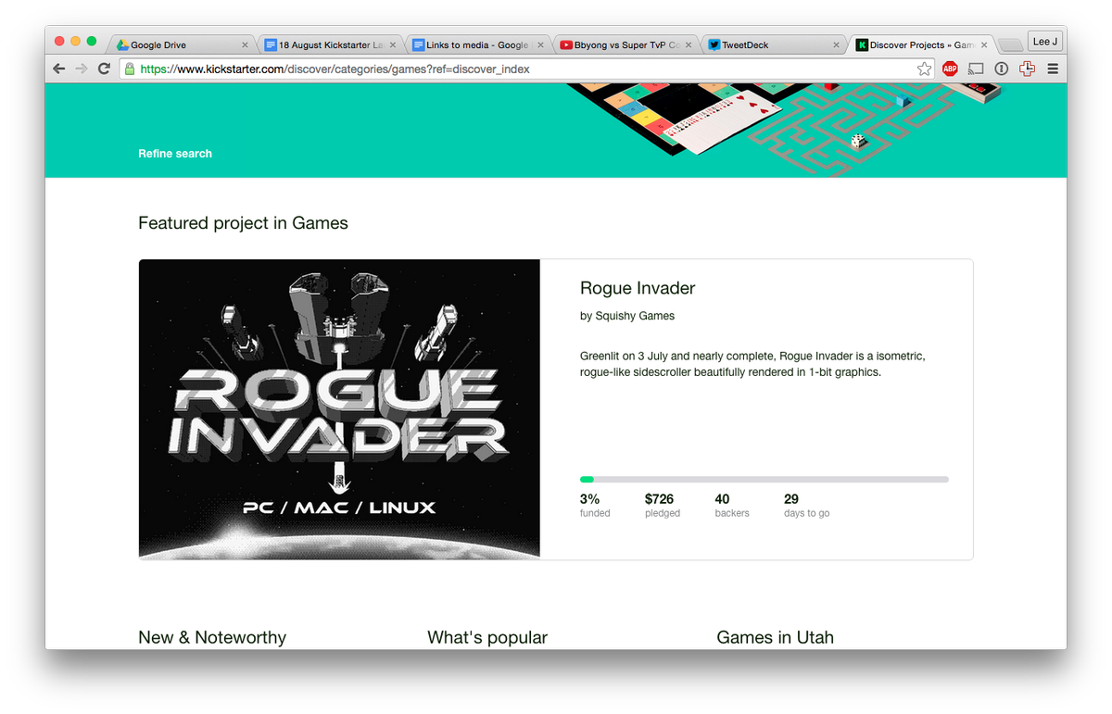Open the Squishy Games creator link
This screenshot has height=714, width=1112.
(635, 316)
